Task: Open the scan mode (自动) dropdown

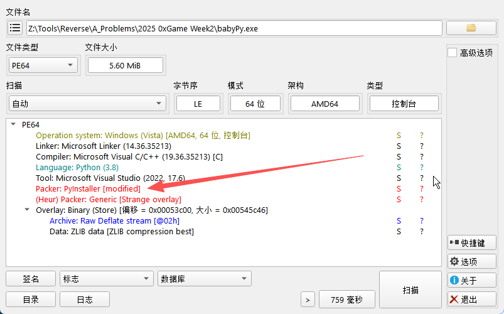Action: [x=87, y=104]
